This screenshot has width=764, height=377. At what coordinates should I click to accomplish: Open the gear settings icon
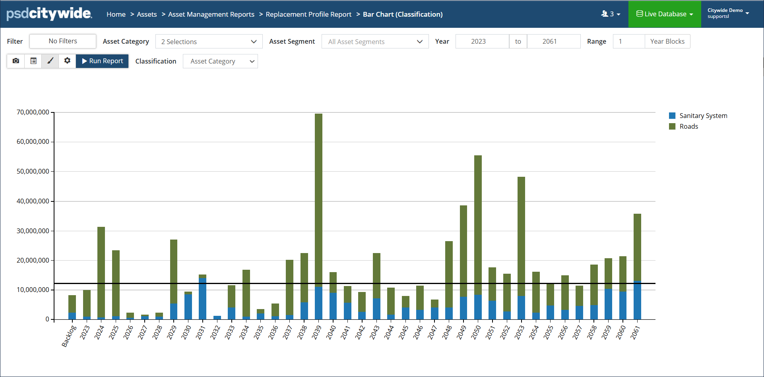tap(68, 61)
